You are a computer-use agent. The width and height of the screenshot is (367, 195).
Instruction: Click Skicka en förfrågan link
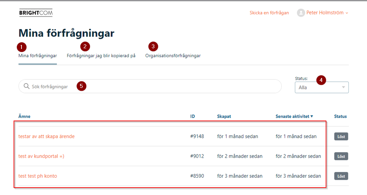click(269, 13)
